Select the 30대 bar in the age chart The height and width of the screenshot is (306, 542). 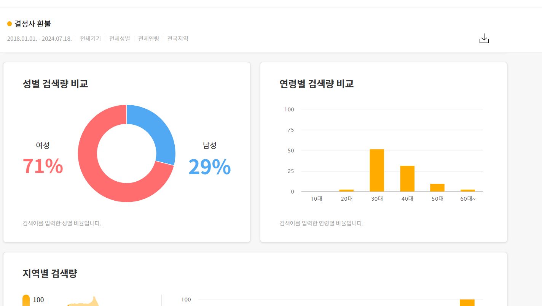377,170
